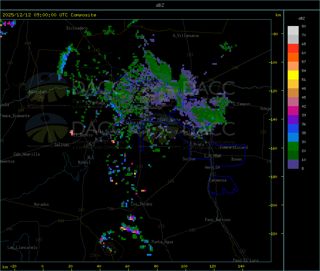Image resolution: width=320 pixels, height=271 pixels.
Task: Click the Soitue map label
Action: [x=189, y=159]
